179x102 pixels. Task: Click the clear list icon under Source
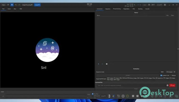107,64
